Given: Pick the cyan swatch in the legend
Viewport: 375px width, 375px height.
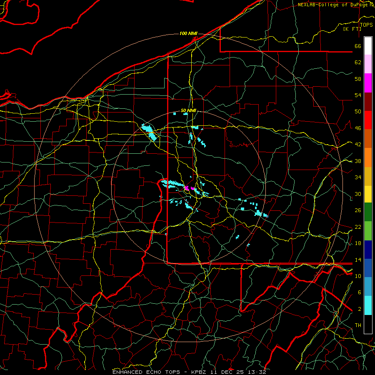Looking at the screenshot, I should pos(368,306).
